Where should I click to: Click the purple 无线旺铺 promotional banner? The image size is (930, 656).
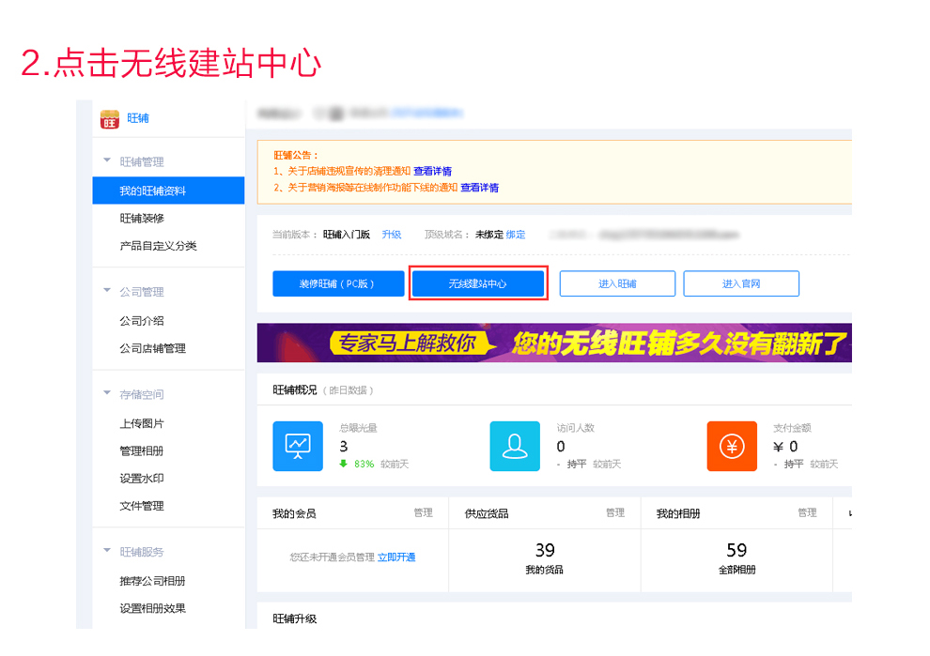point(554,343)
